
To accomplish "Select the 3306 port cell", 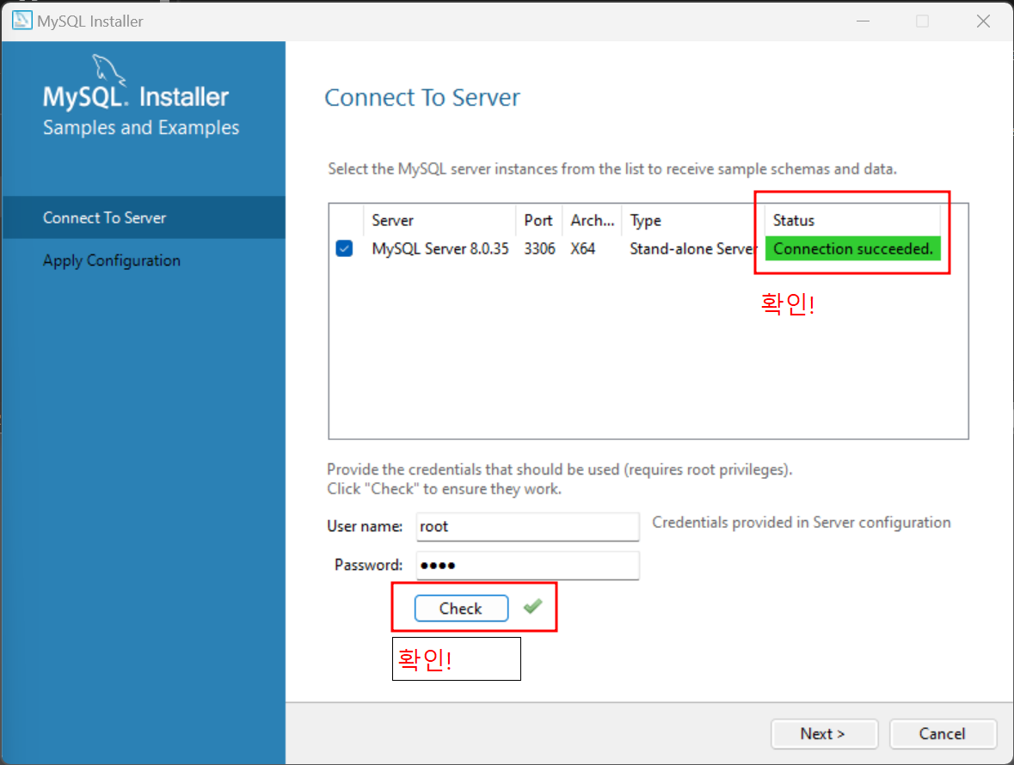I will coord(539,248).
